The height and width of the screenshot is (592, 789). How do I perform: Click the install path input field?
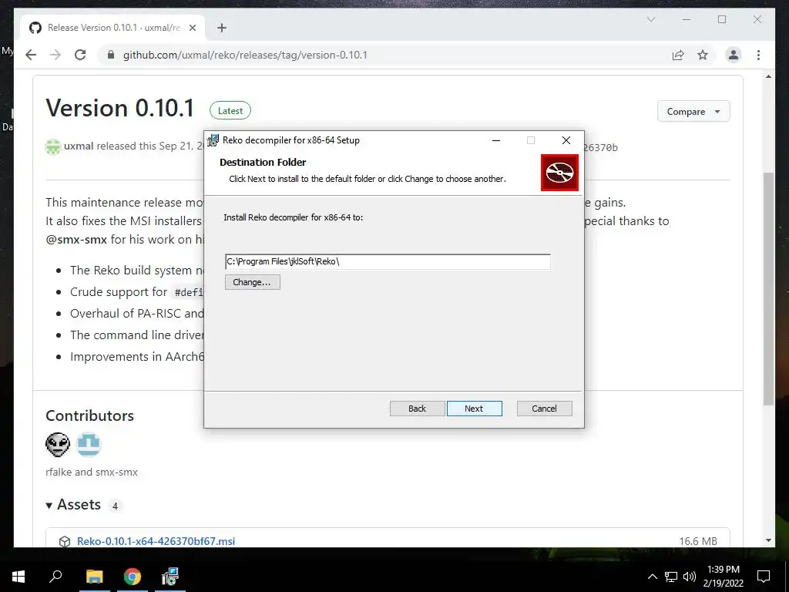pyautogui.click(x=388, y=261)
